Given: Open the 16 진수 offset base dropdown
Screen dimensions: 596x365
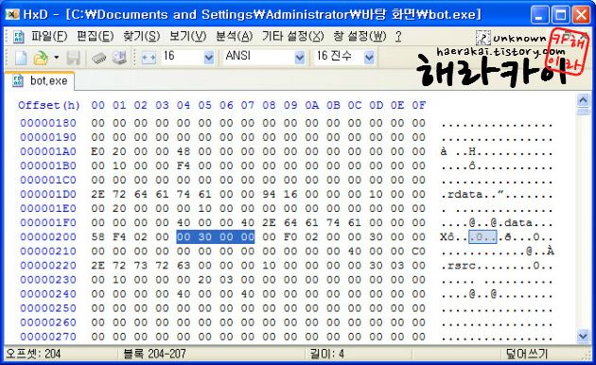Looking at the screenshot, I should pos(369,58).
